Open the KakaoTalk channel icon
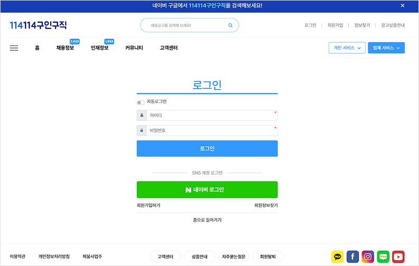419x266 pixels. 338,256
